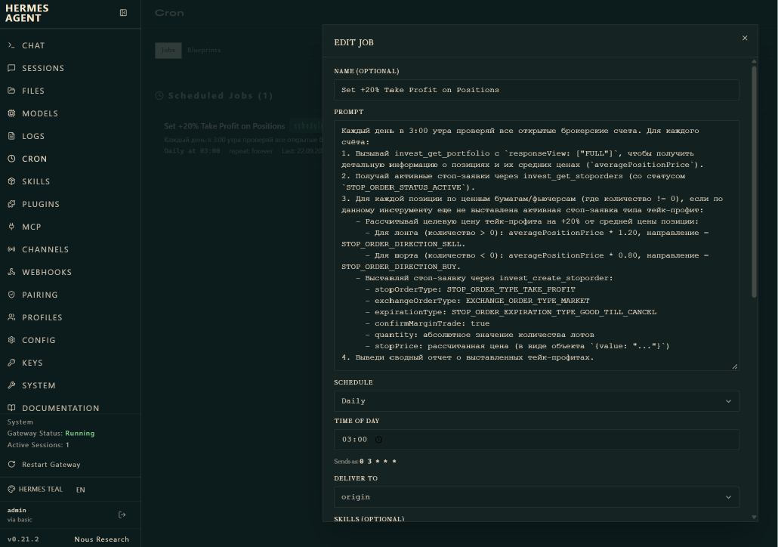Viewport: 778px width, 547px height.
Task: Click the Prompt textarea resize handle
Action: 735,366
